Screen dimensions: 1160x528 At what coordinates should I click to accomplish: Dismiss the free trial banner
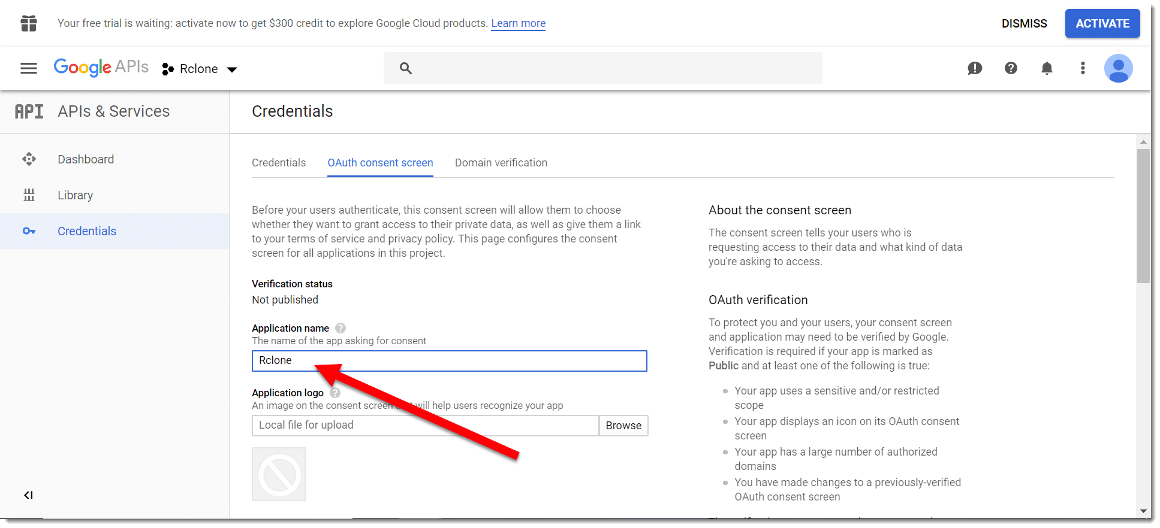click(1024, 23)
